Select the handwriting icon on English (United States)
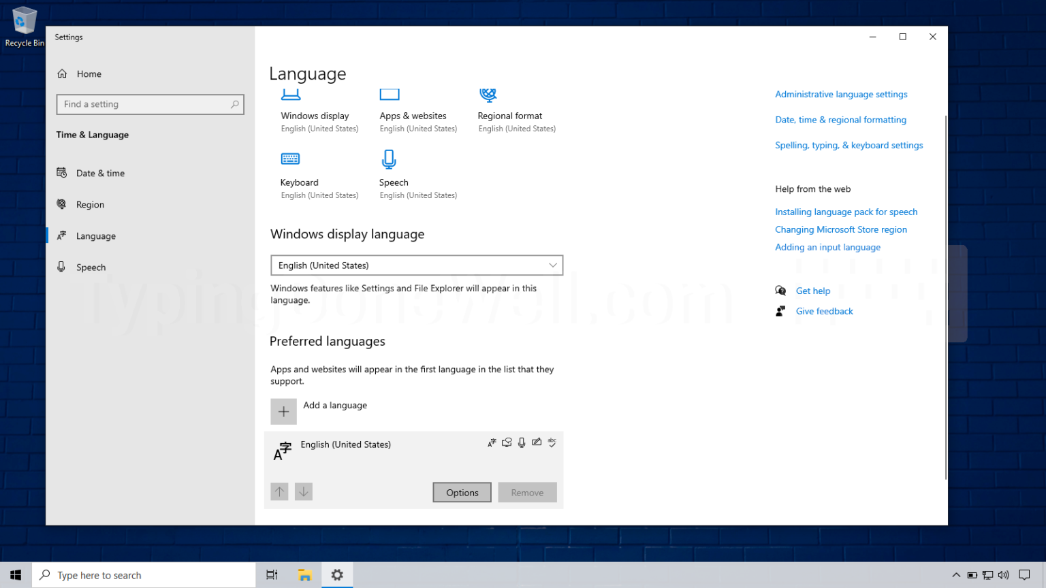 click(536, 442)
